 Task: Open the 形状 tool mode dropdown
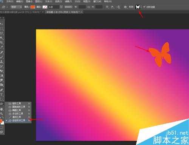[x=16, y=7]
